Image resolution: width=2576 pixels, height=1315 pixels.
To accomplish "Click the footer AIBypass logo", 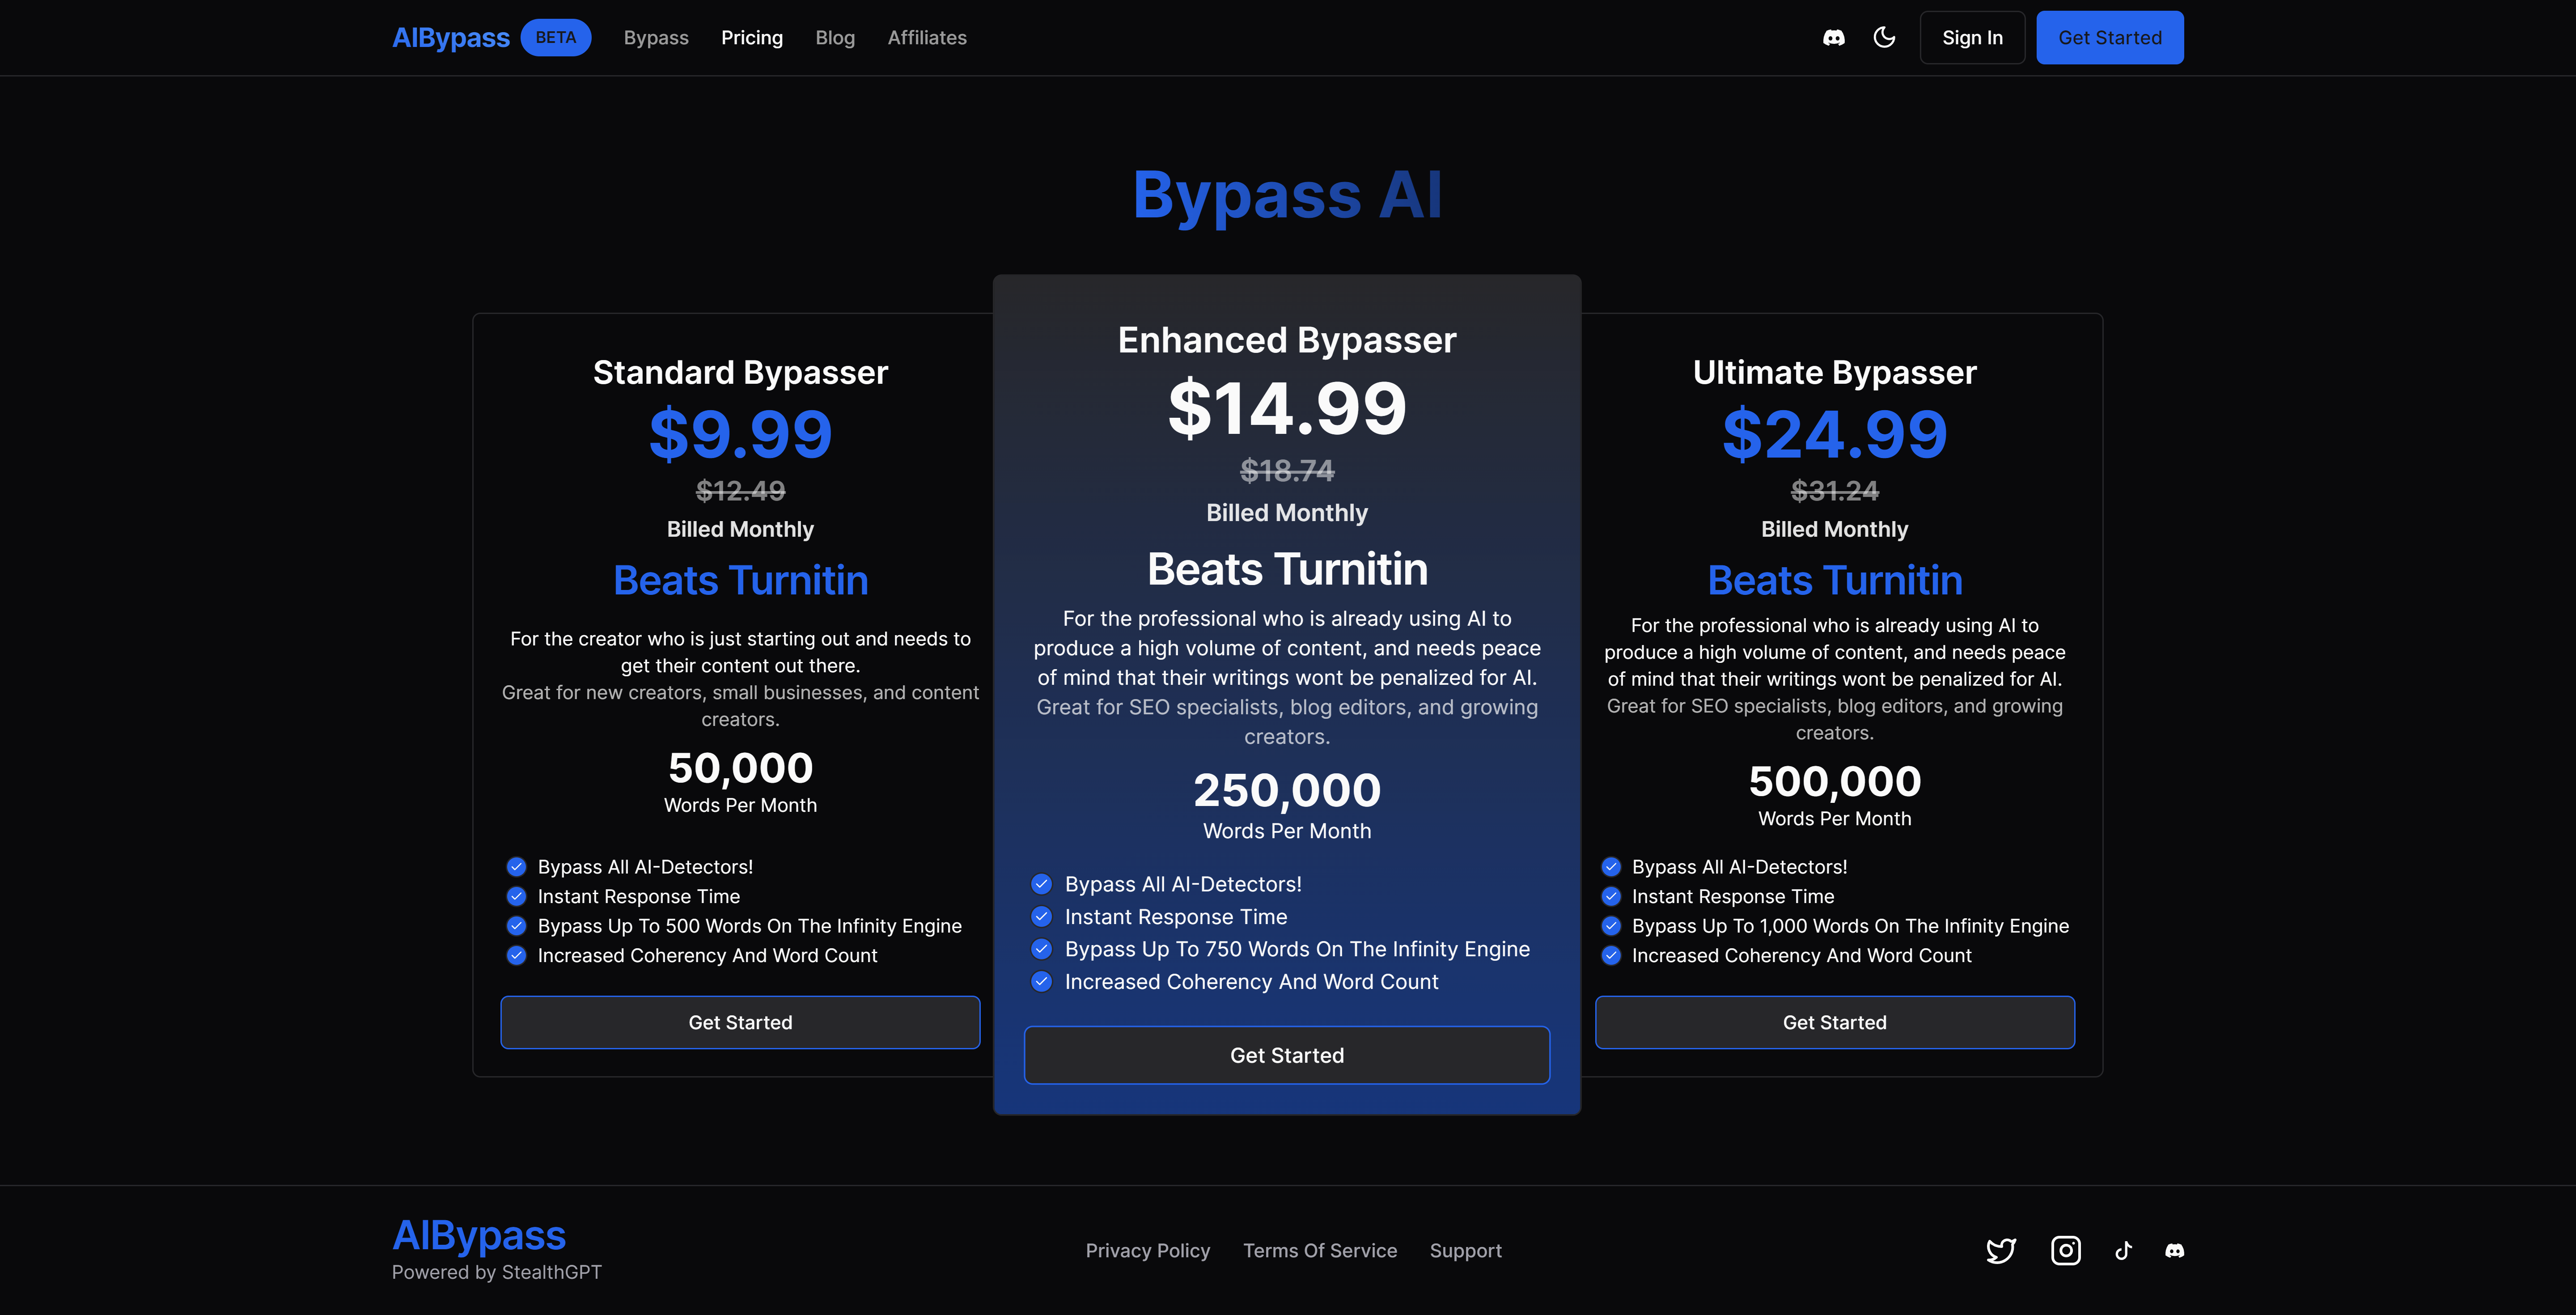I will (x=479, y=1235).
